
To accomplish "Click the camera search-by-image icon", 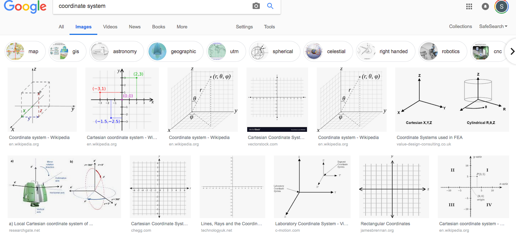I will coord(256,6).
